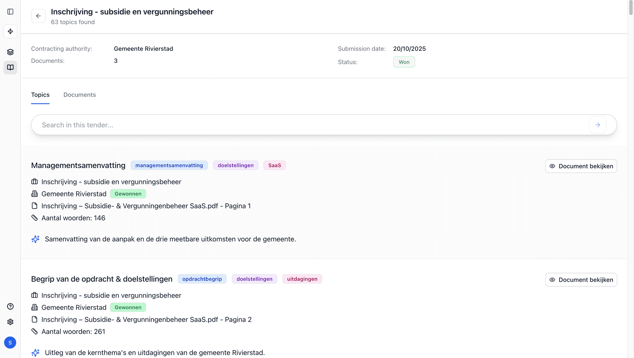The width and height of the screenshot is (634, 358).
Task: Click the uitdagingen tag
Action: tap(302, 279)
